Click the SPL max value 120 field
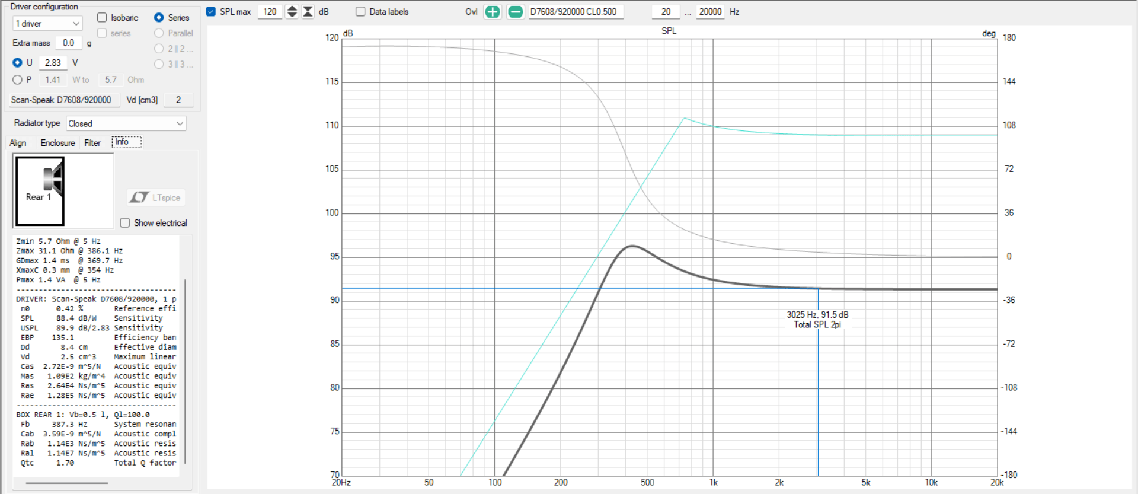The height and width of the screenshot is (494, 1138). click(x=270, y=12)
